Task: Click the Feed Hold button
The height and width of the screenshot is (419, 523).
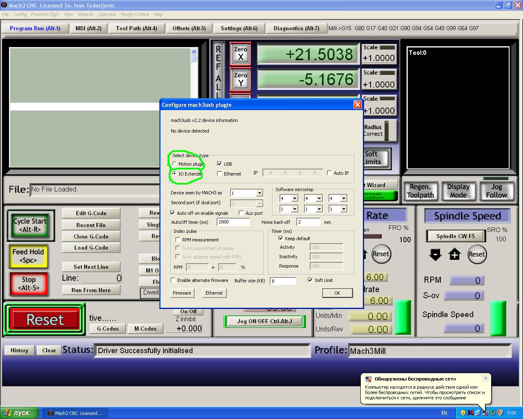Action: (x=28, y=256)
